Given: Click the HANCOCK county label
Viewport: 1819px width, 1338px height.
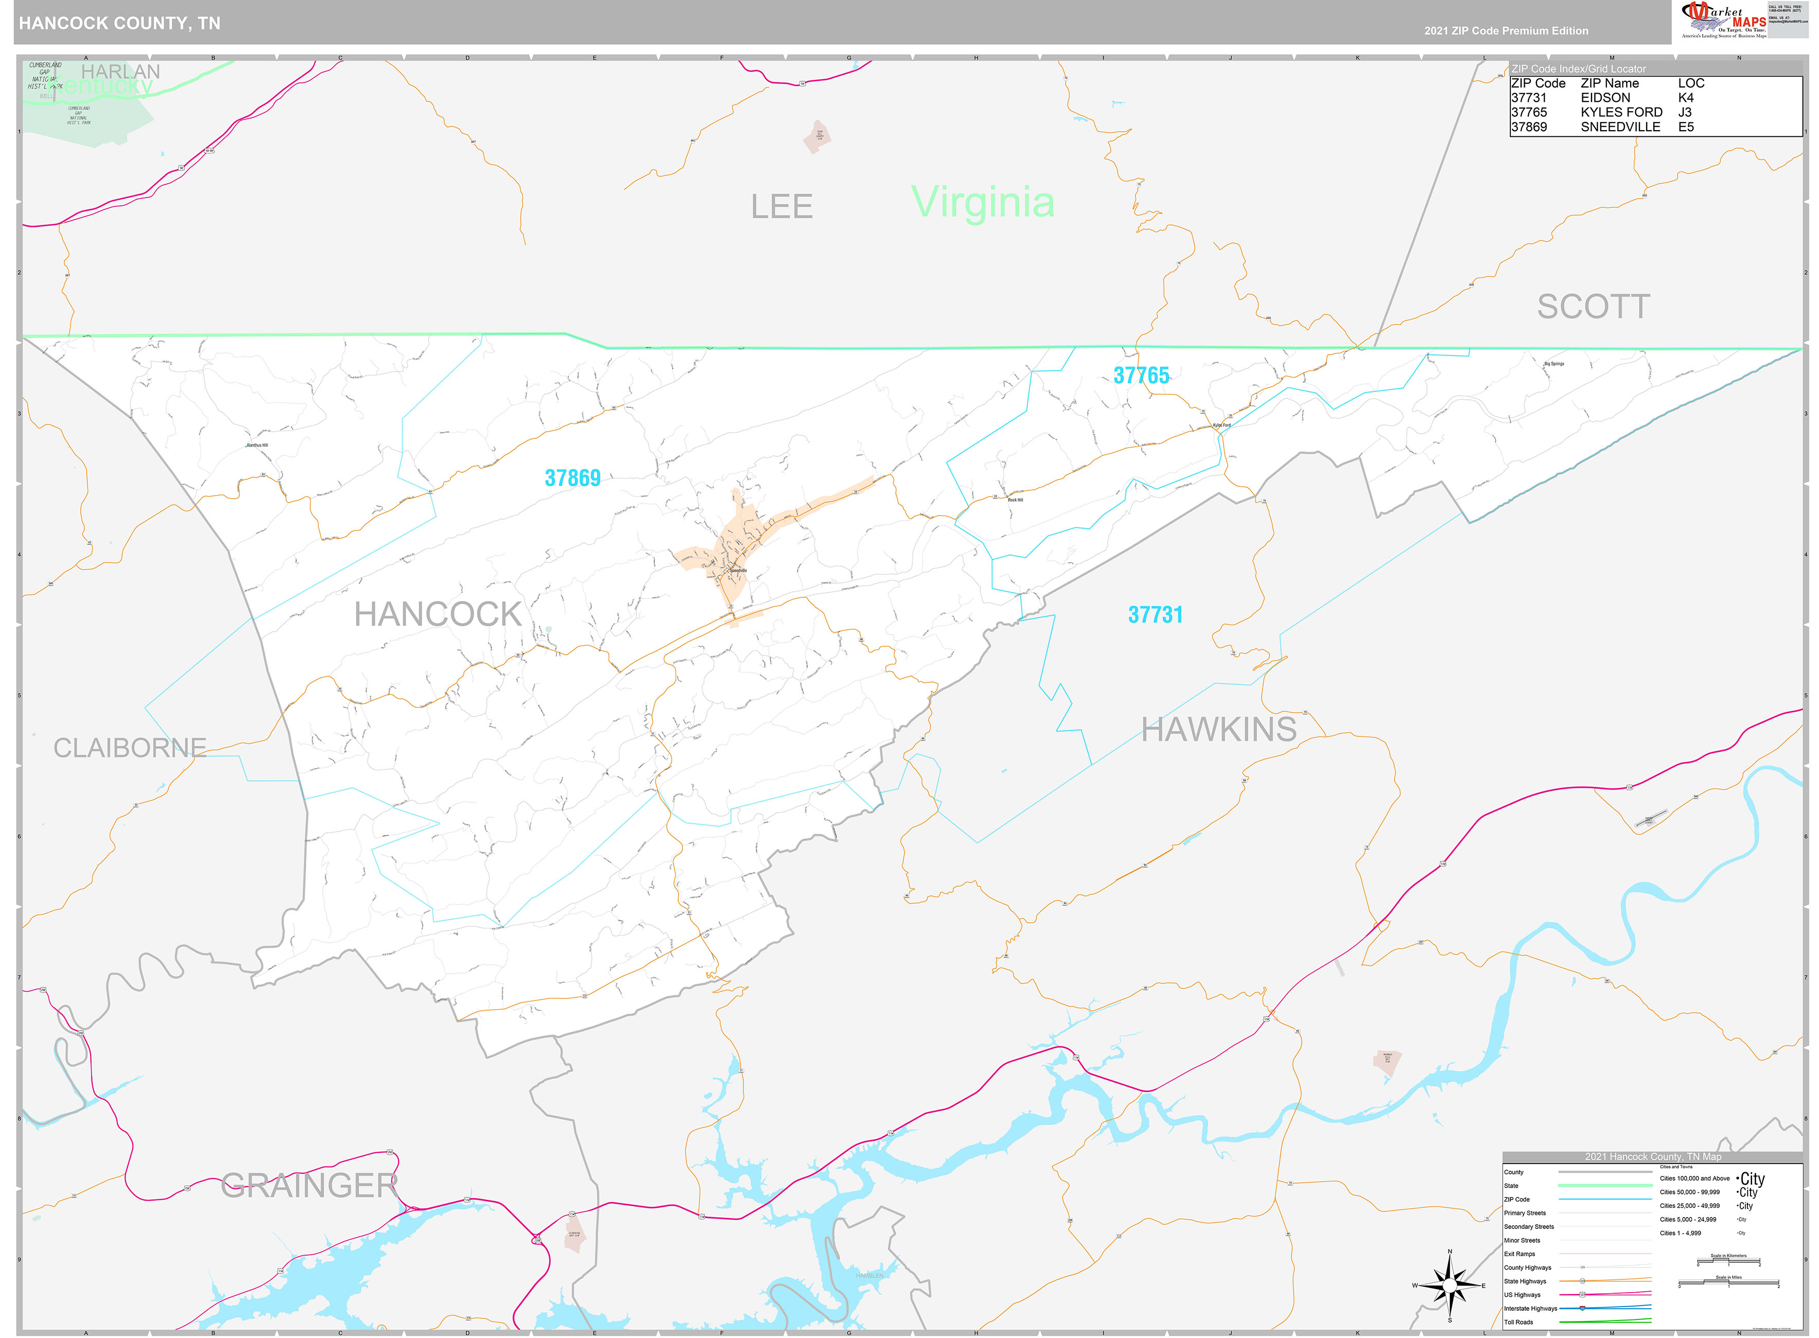Looking at the screenshot, I should 437,614.
